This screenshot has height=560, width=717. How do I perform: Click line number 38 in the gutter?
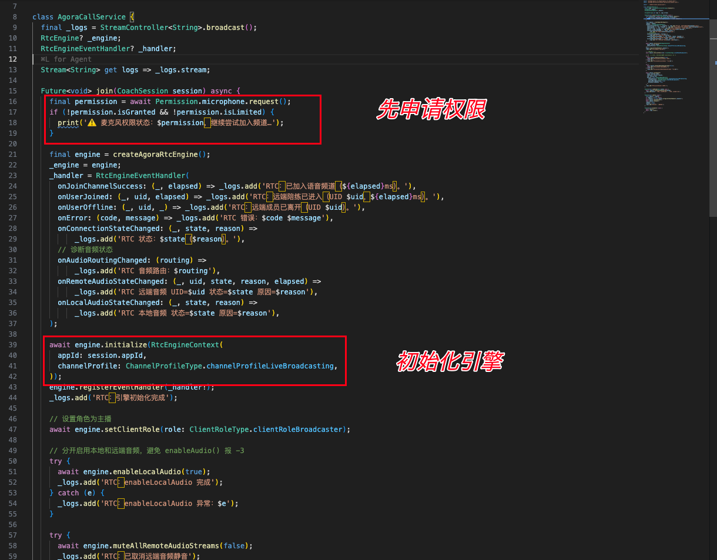point(14,334)
